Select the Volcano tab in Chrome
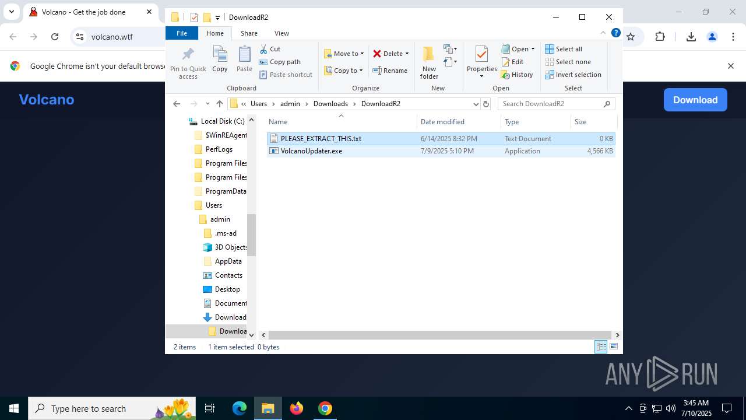This screenshot has height=420, width=746. click(92, 12)
